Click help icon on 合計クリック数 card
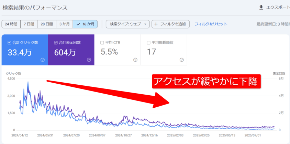This screenshot has width=290, height=144. pyautogui.click(x=42, y=60)
